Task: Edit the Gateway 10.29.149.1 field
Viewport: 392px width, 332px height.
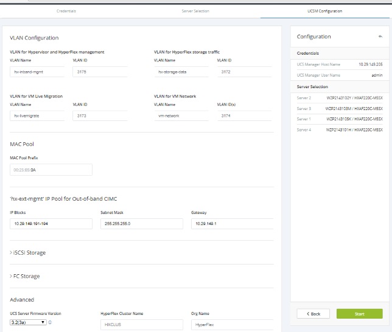Action: 233,224
